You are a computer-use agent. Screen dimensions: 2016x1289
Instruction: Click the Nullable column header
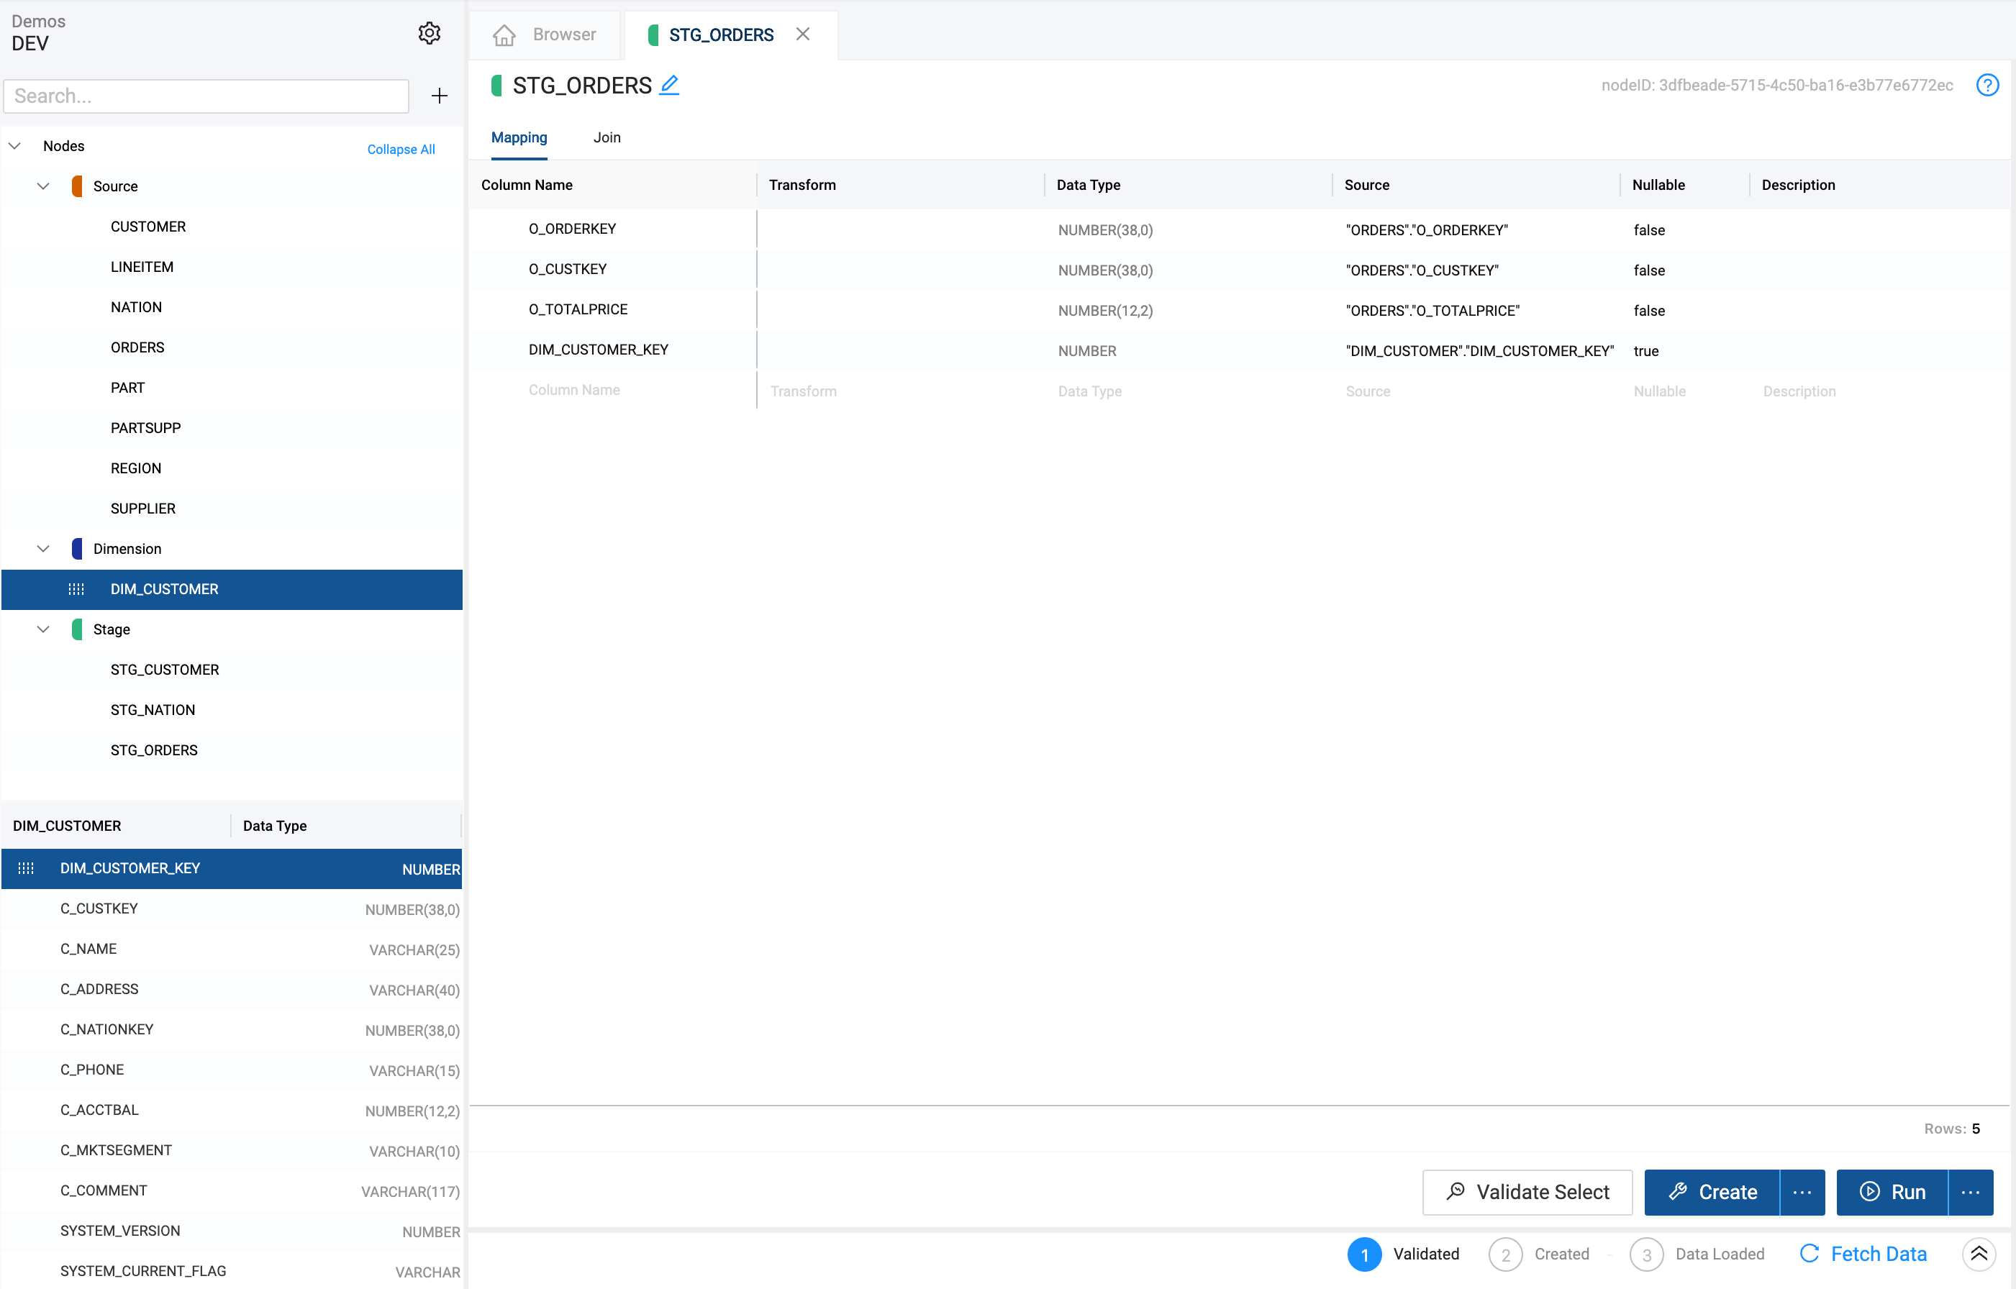[x=1658, y=185]
